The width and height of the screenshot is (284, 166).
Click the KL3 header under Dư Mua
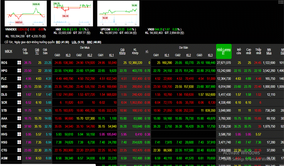click(x=68, y=55)
